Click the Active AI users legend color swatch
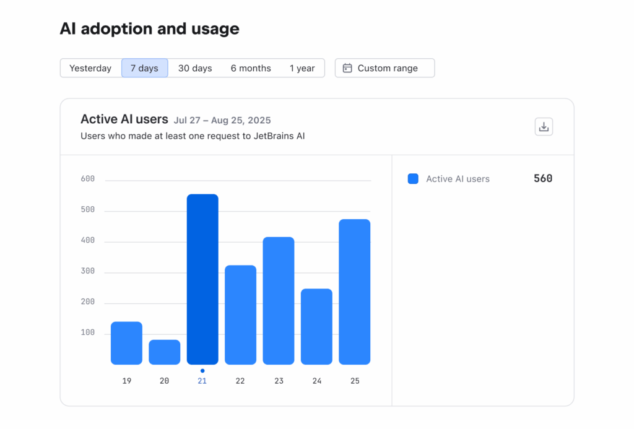 [x=413, y=179]
